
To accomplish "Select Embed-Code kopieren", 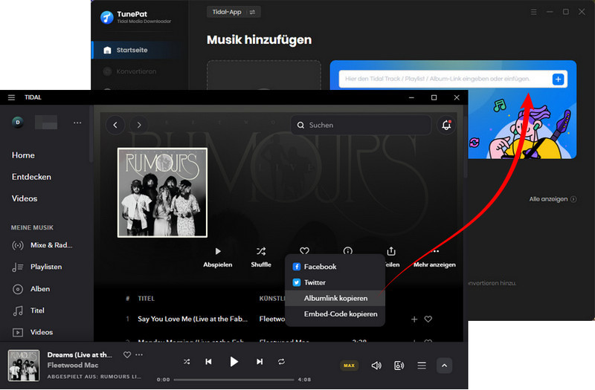I will tap(335, 313).
